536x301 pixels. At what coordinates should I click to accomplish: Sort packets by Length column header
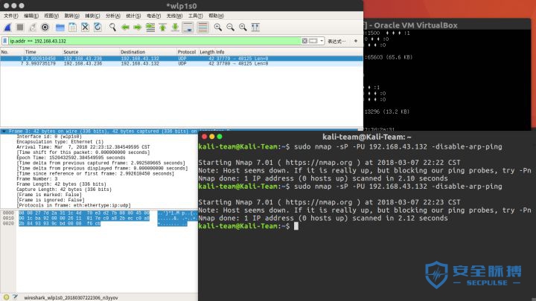207,52
